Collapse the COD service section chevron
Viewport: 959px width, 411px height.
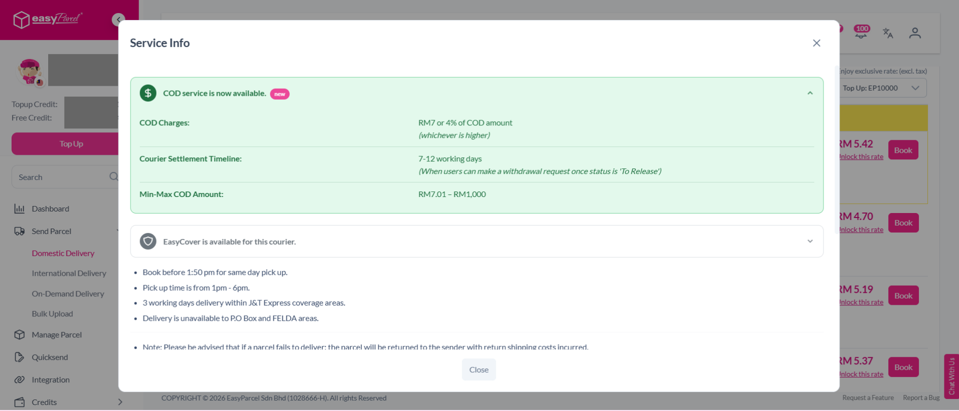click(x=810, y=93)
